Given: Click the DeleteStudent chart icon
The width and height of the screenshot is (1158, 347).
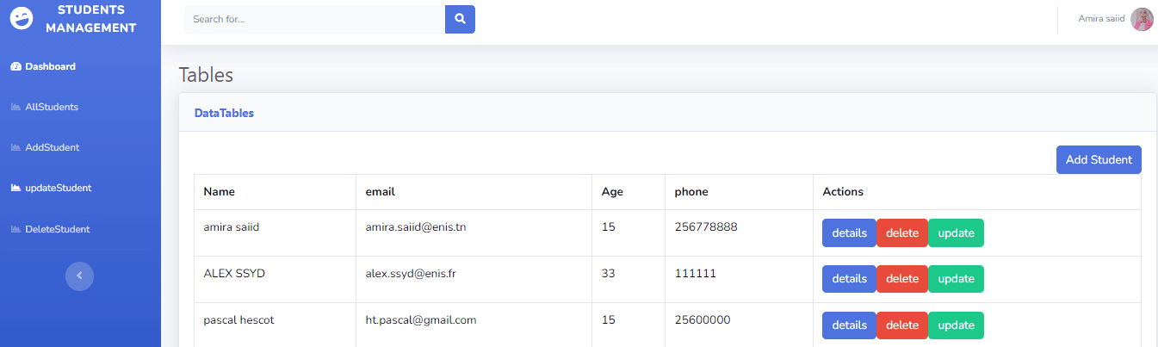Looking at the screenshot, I should 15,229.
